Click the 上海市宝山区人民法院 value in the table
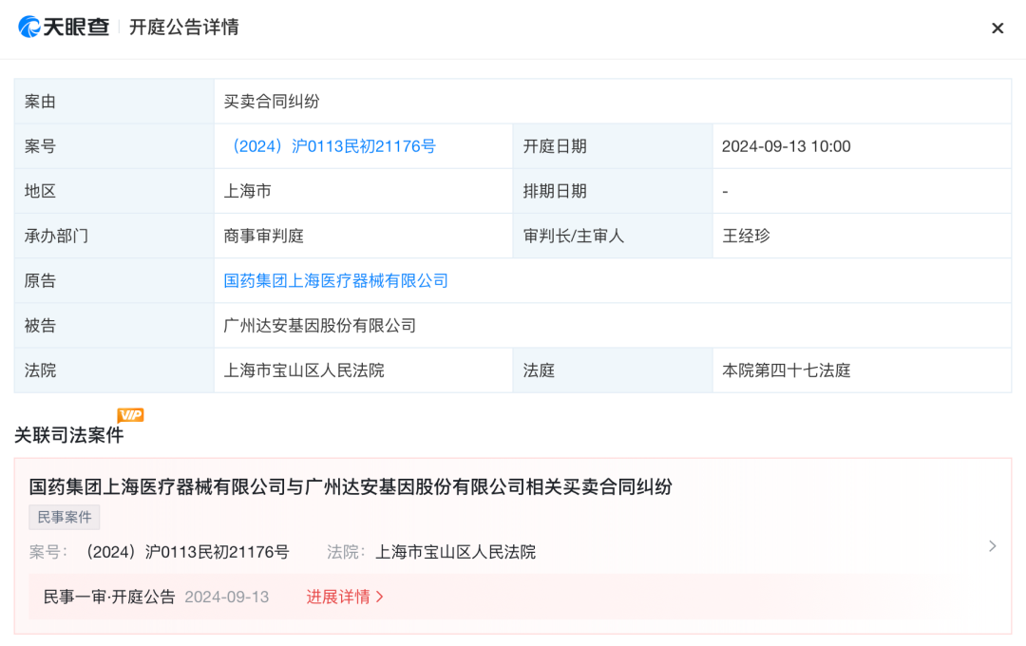This screenshot has width=1026, height=646. coord(304,370)
